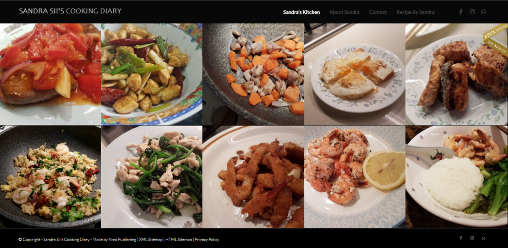View the fried egg plate photo
The image size is (508, 248).
(355, 74)
